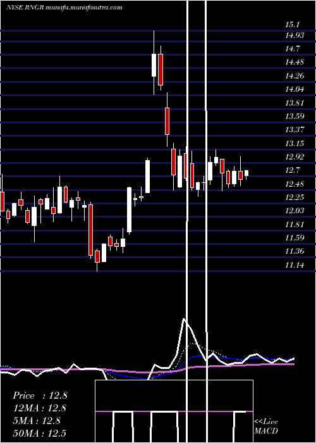Click the 12MA : 12.8 readout
The height and width of the screenshot is (443, 316).
pyautogui.click(x=39, y=408)
